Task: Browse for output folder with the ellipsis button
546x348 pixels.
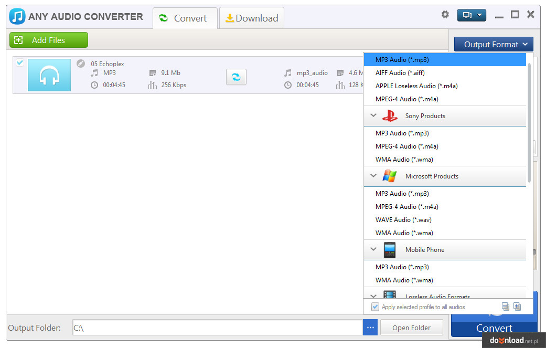Action: pos(370,328)
